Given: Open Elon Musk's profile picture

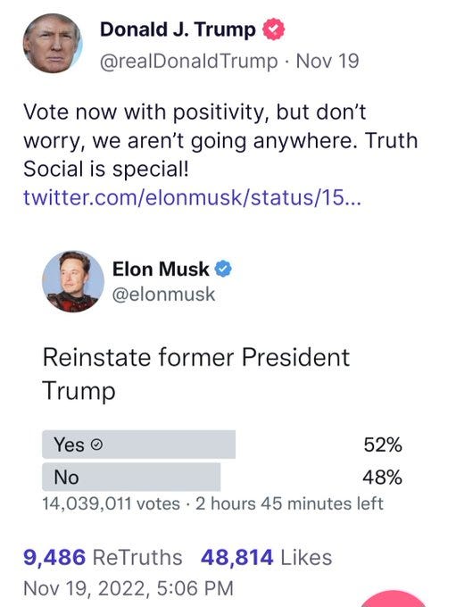Looking at the screenshot, I should click(x=73, y=281).
